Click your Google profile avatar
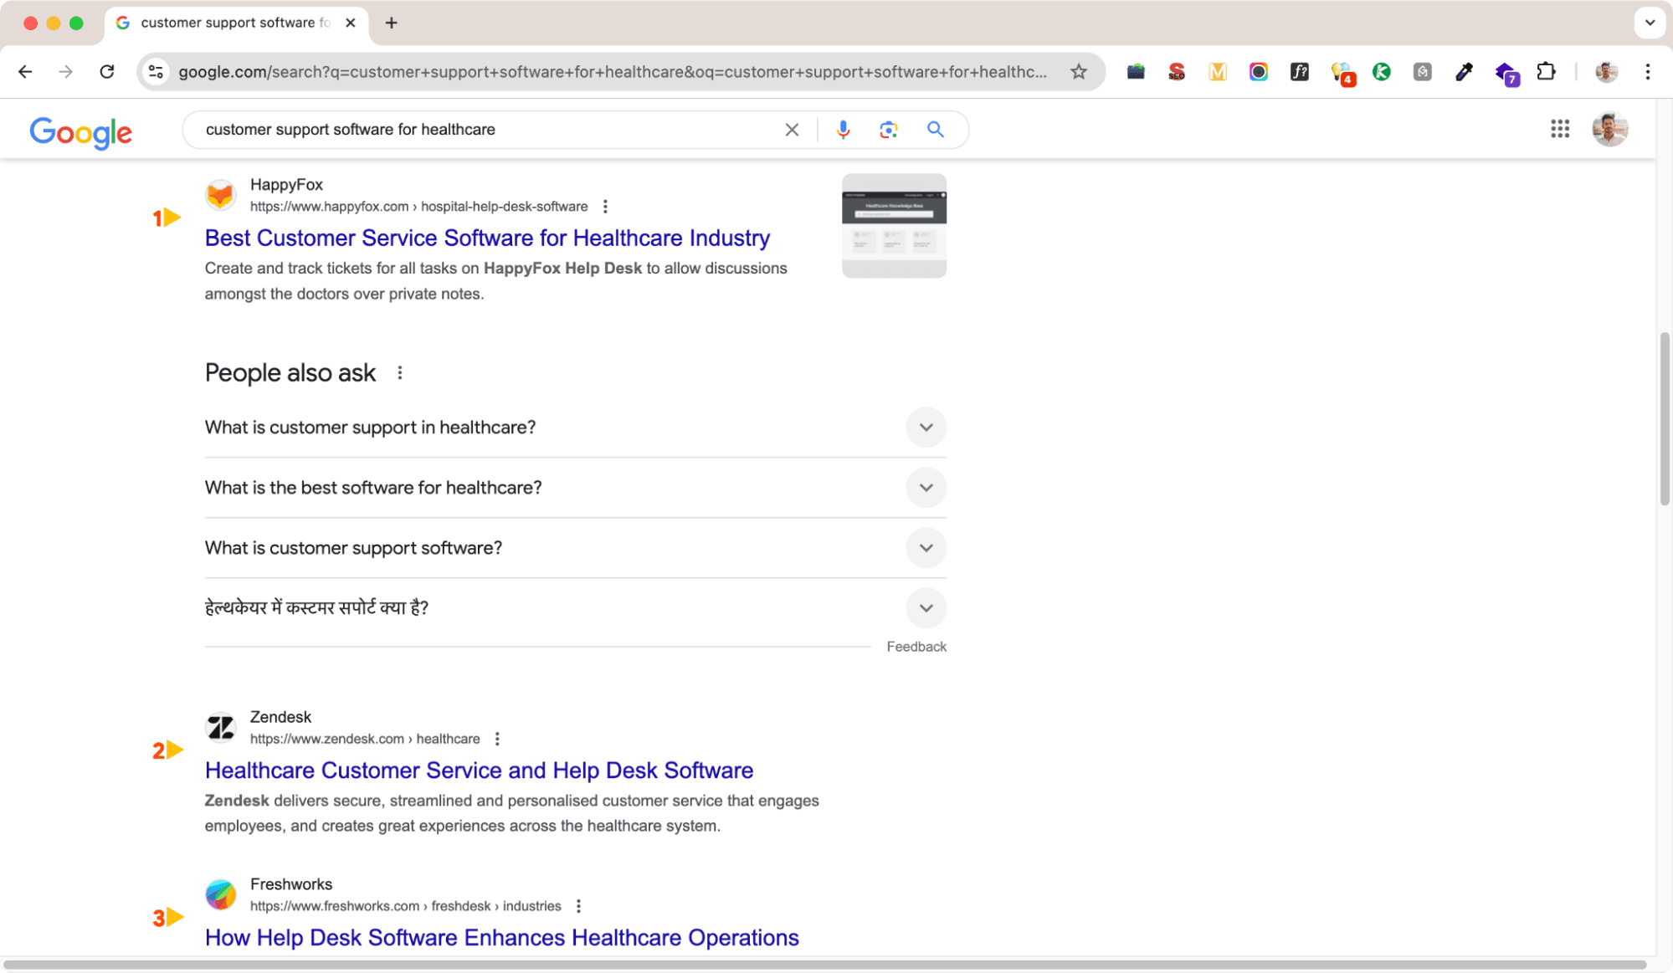 coord(1608,129)
